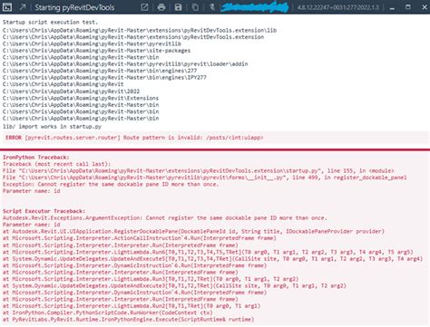Maximize the pyRevit output window
The width and height of the screenshot is (430, 327).
click(408, 6)
